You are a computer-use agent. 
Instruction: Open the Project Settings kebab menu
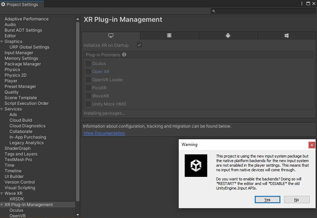302,4
